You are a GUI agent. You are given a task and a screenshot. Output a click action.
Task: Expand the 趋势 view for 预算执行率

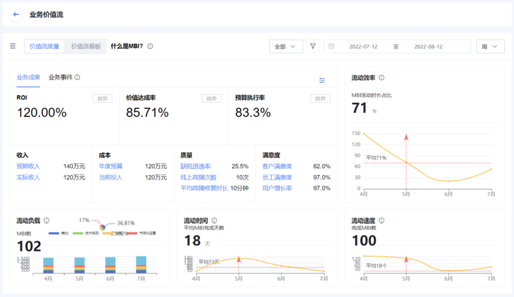pyautogui.click(x=319, y=98)
